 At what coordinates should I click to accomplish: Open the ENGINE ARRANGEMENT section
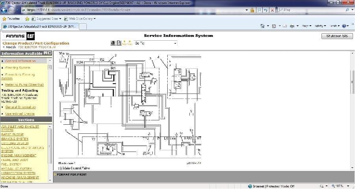pos(19,155)
